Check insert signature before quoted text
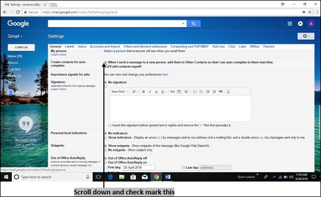321x197 pixels. click(110, 125)
